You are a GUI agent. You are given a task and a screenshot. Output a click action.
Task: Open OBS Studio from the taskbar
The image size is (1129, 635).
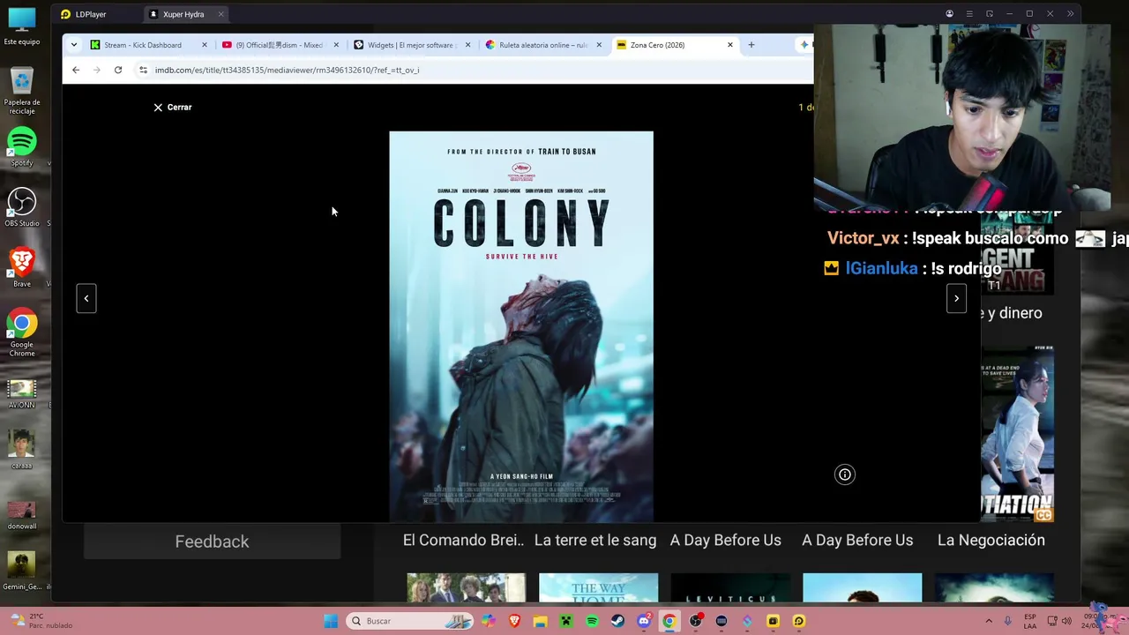(x=696, y=621)
